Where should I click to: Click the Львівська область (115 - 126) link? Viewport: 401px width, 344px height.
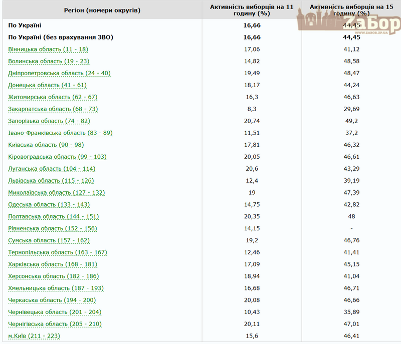pos(51,181)
